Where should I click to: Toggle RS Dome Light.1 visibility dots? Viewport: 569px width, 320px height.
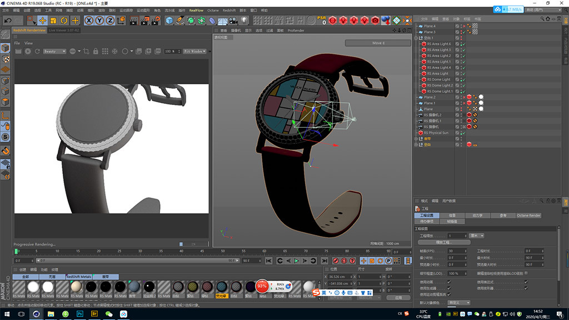[x=461, y=92]
